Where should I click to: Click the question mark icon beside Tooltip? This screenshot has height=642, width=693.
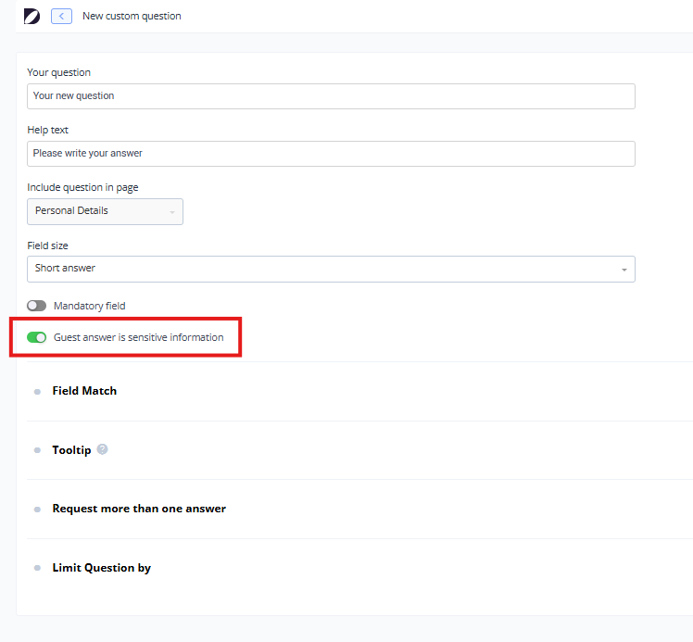coord(102,449)
